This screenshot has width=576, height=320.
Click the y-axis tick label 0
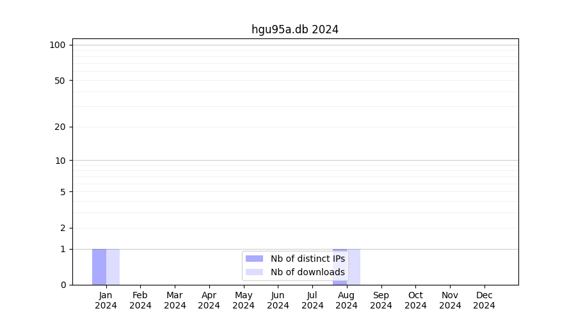point(63,285)
